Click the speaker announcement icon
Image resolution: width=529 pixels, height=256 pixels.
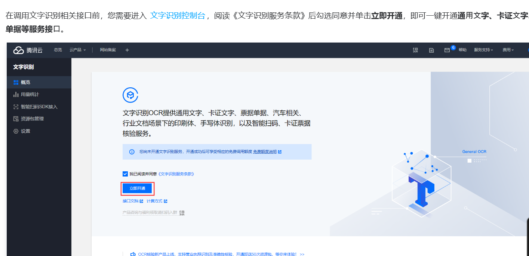(132, 254)
